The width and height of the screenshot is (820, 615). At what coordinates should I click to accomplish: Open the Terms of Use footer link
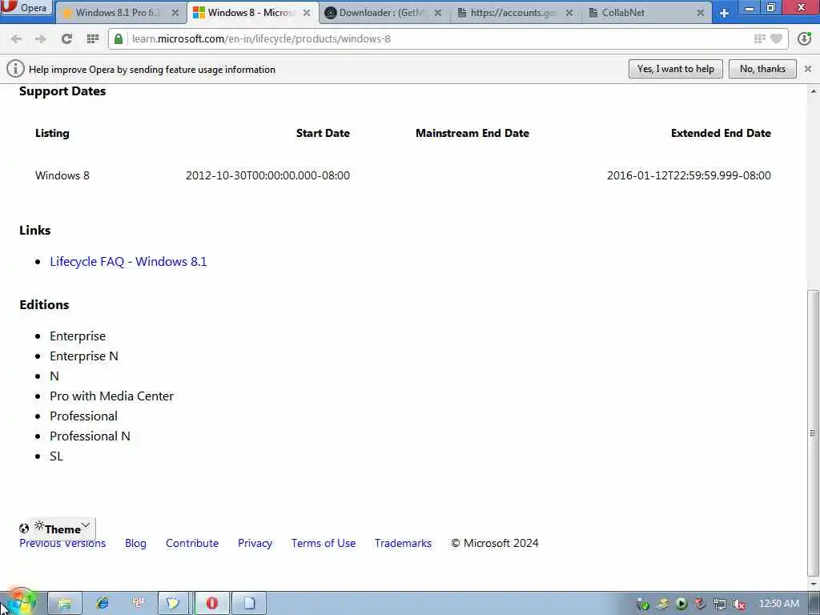[324, 544]
